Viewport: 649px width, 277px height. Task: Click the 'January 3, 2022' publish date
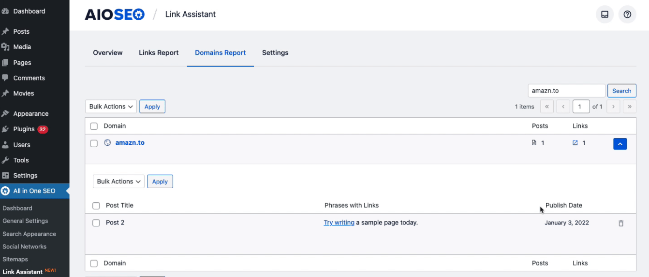(x=567, y=223)
